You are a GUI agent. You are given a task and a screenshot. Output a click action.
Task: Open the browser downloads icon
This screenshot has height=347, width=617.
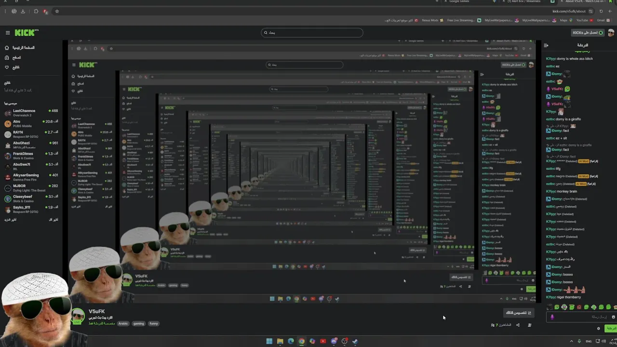pyautogui.click(x=23, y=11)
